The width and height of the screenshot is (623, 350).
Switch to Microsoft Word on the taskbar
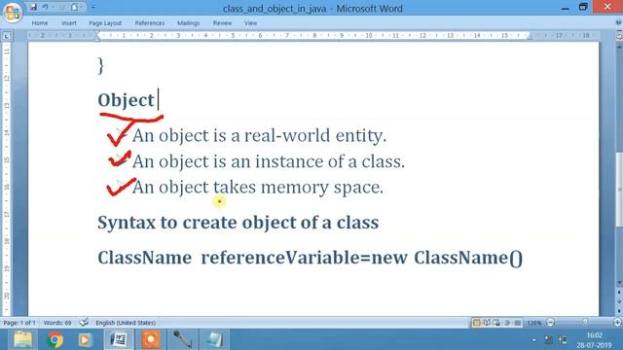[119, 339]
